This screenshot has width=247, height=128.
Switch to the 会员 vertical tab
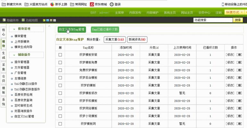click(x=4, y=79)
